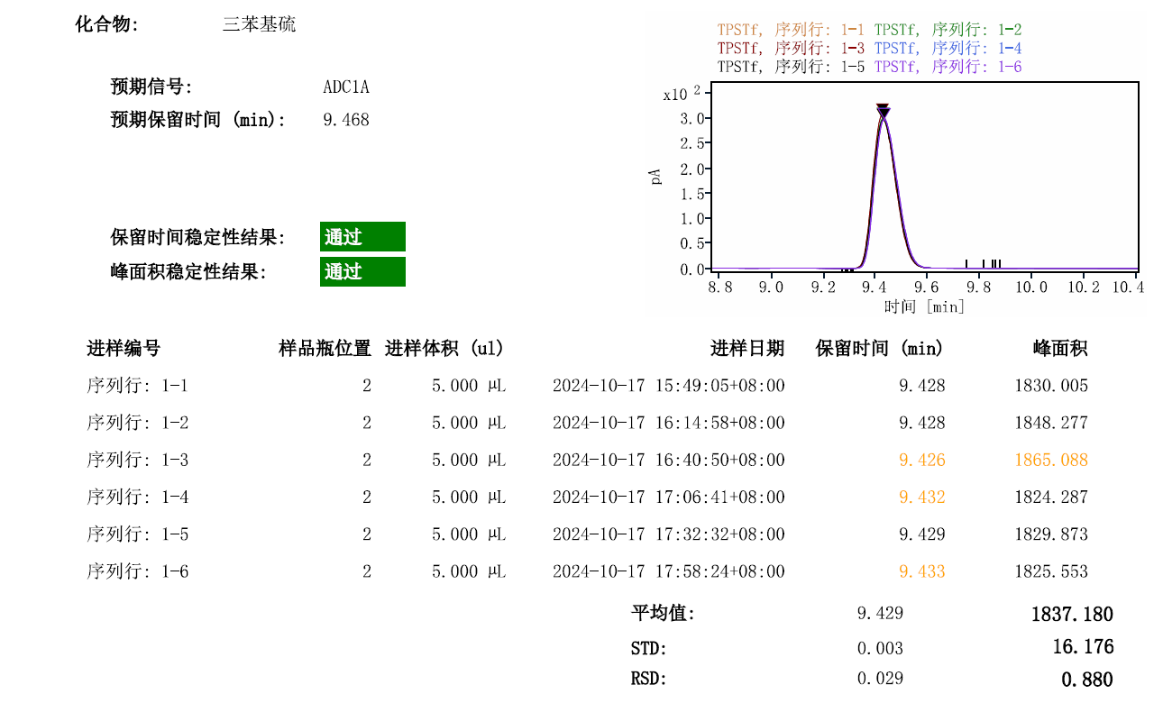Click peak area value 1848.277
1163x703 pixels.
(1051, 423)
